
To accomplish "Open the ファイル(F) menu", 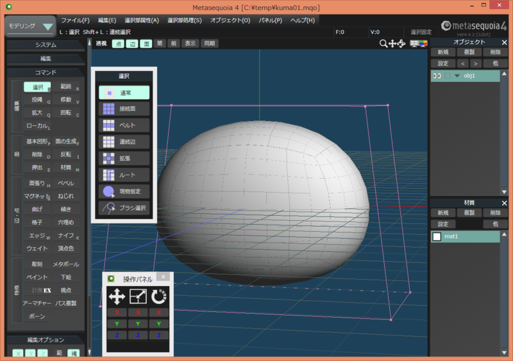I will [75, 20].
